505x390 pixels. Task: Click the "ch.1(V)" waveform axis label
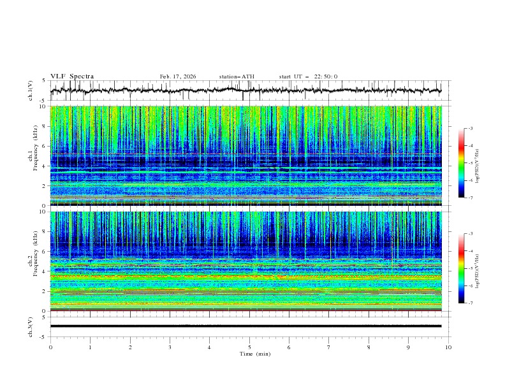tap(31, 90)
